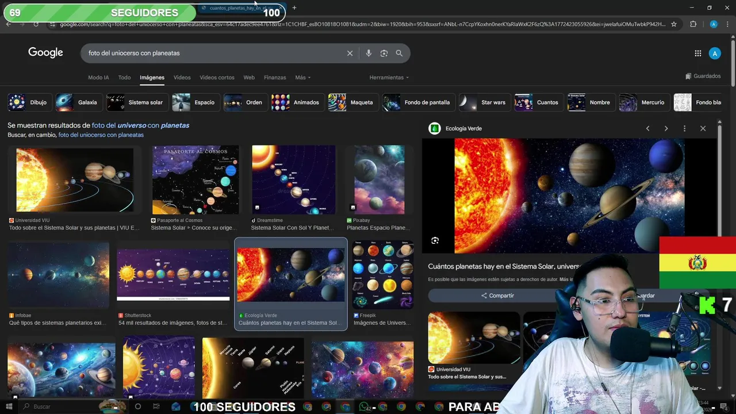This screenshot has width=736, height=414.
Task: Clear the Google search box text
Action: coord(350,53)
